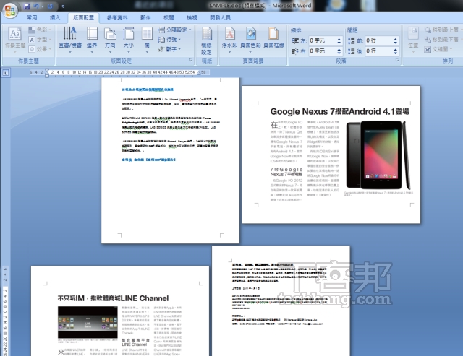Viewport: 463px width, 356px height.
Task: Open the 分隔設定 breaks dropdown
Action: coord(174,30)
